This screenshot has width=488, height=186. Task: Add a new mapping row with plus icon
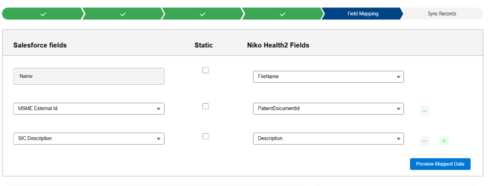point(444,141)
